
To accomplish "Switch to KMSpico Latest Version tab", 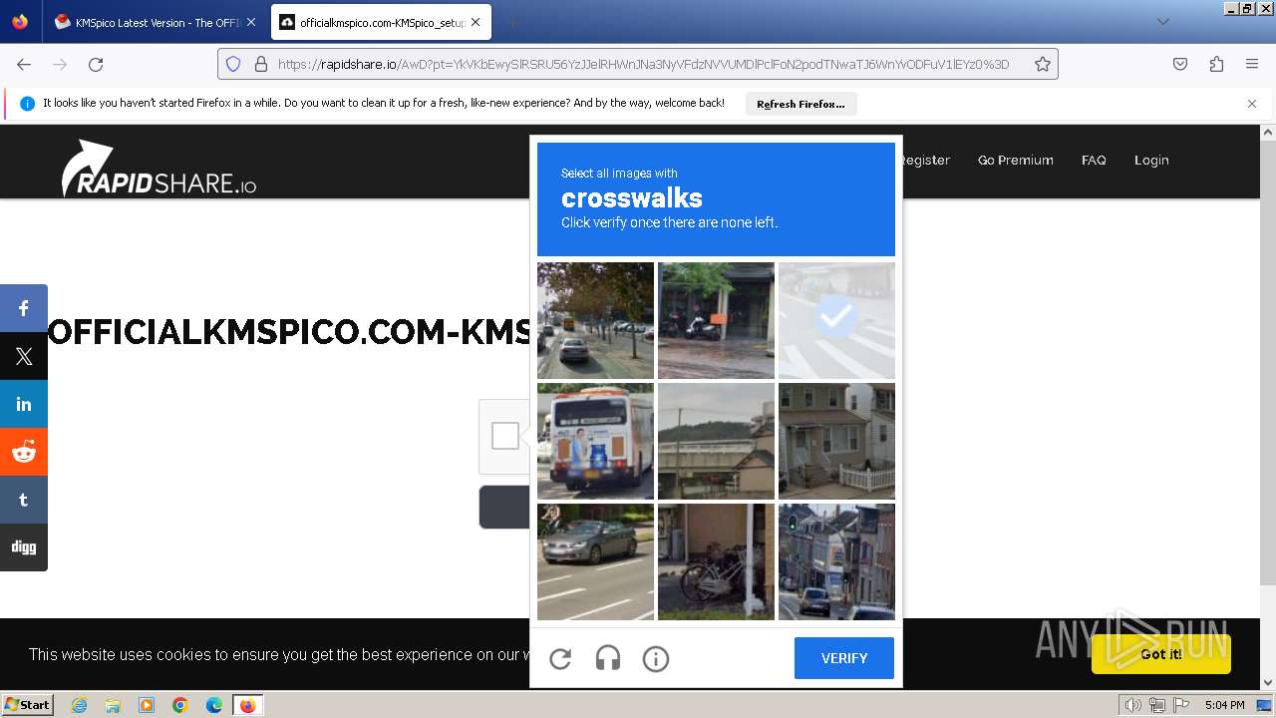I will [x=157, y=22].
